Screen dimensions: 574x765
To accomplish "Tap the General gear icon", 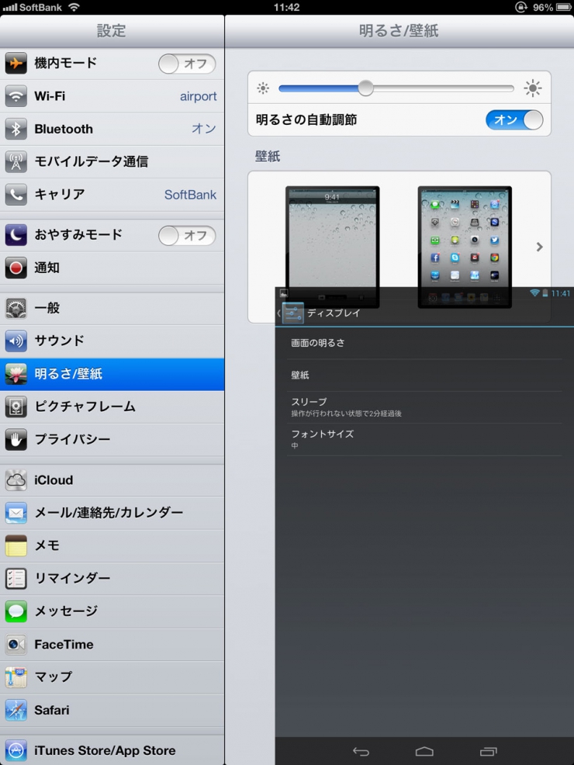I will [x=16, y=308].
